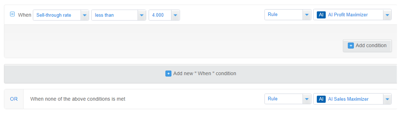The width and height of the screenshot is (402, 113).
Task: Click the AI badge on Profit Maximizer
Action: click(321, 15)
